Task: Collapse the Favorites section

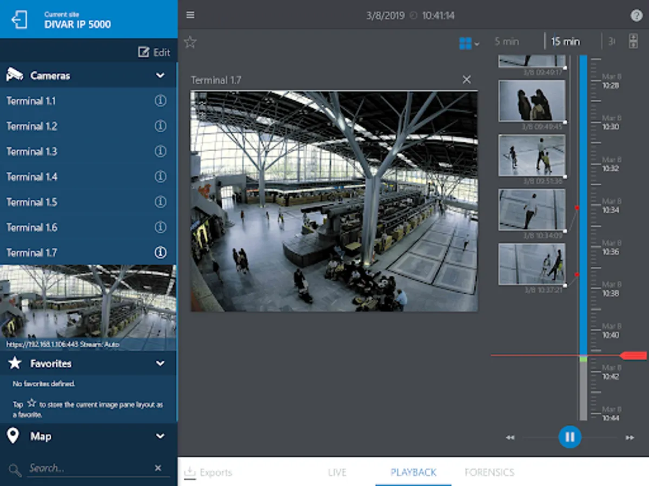Action: (x=160, y=363)
